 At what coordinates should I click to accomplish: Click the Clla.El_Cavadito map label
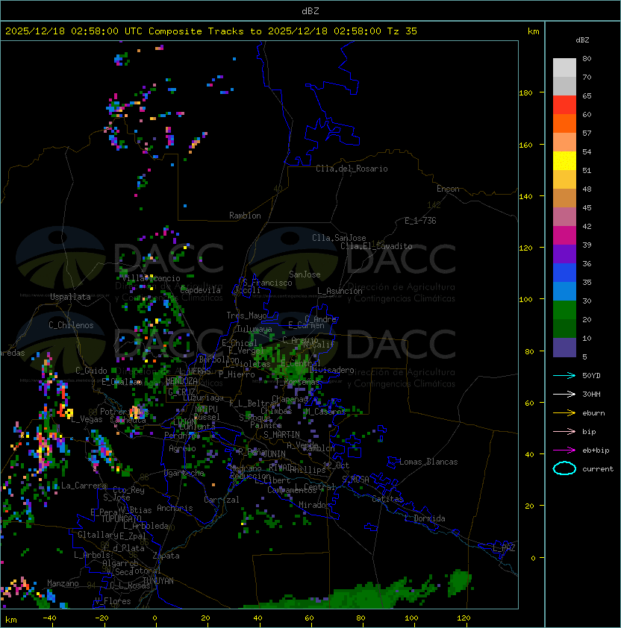tap(376, 246)
